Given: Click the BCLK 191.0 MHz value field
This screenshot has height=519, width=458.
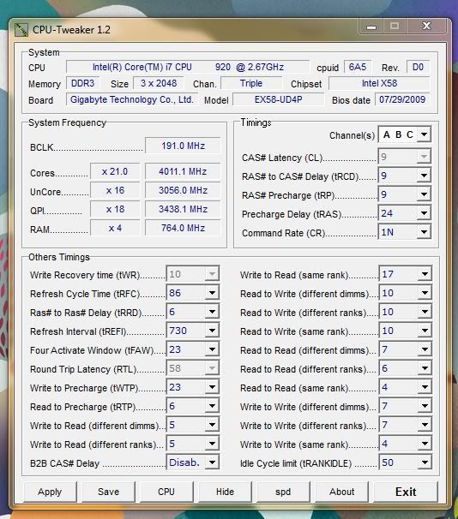Looking at the screenshot, I should [183, 146].
